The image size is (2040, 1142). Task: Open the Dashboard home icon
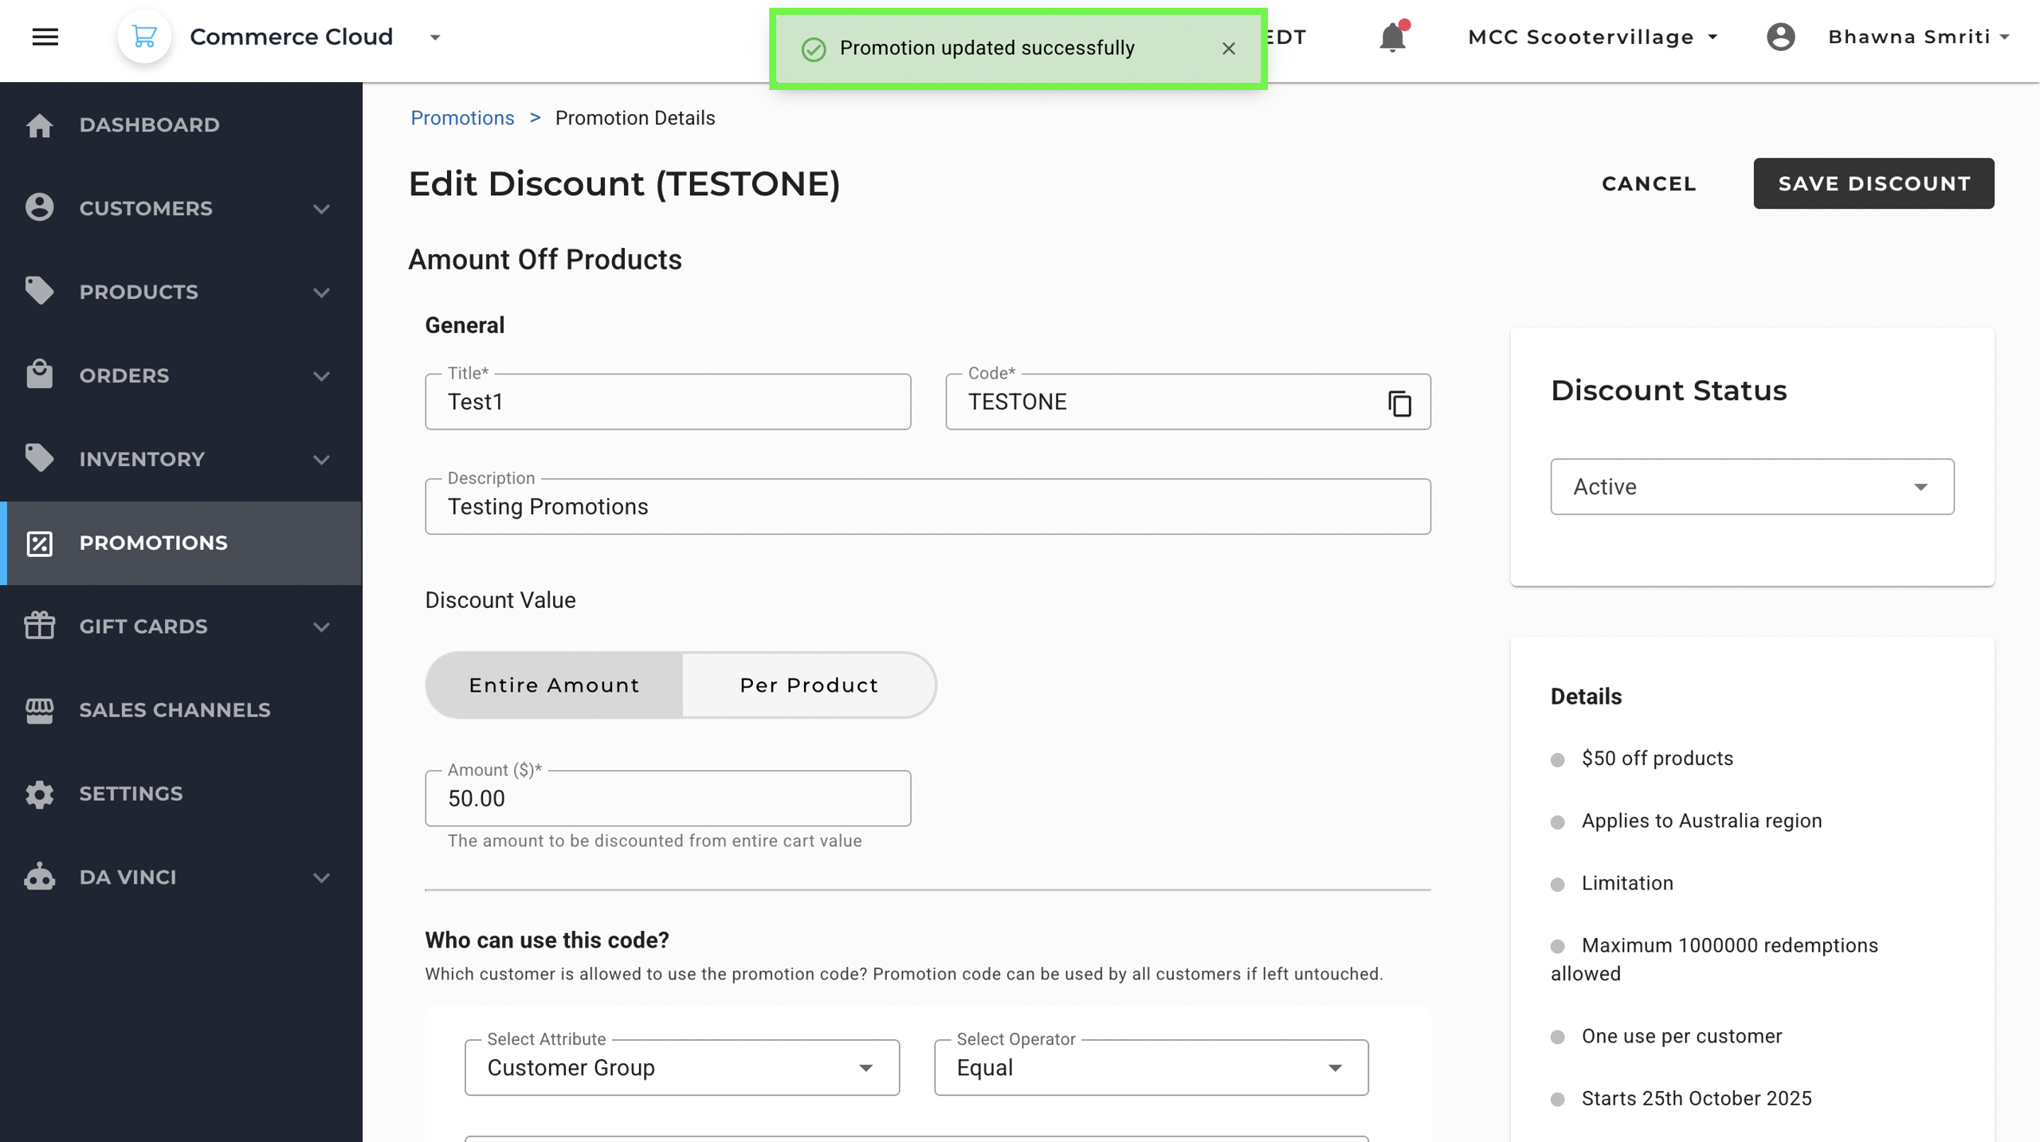39,125
